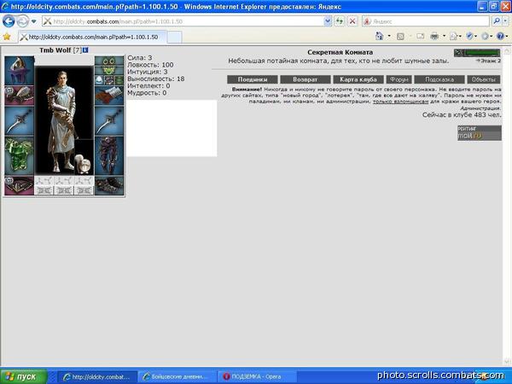Open the Page menu icon

453,36
